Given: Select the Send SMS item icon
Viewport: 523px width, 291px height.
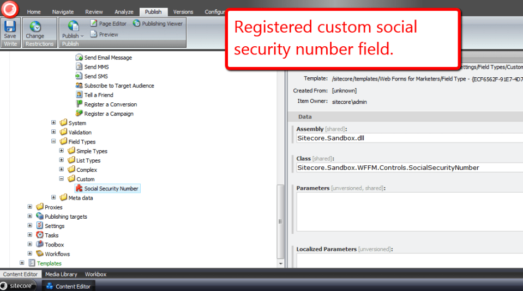Looking at the screenshot, I should tap(79, 76).
